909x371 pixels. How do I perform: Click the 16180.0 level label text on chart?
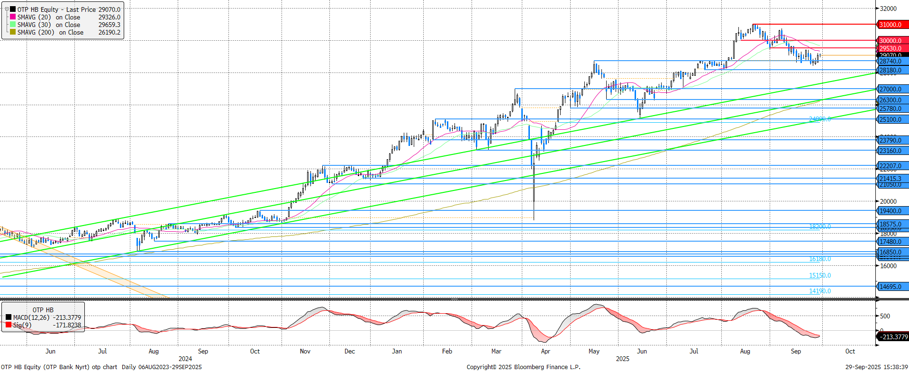(819, 259)
